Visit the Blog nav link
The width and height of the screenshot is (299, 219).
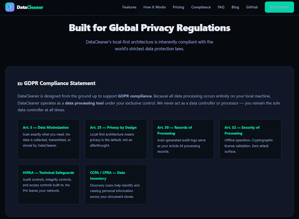click(235, 7)
